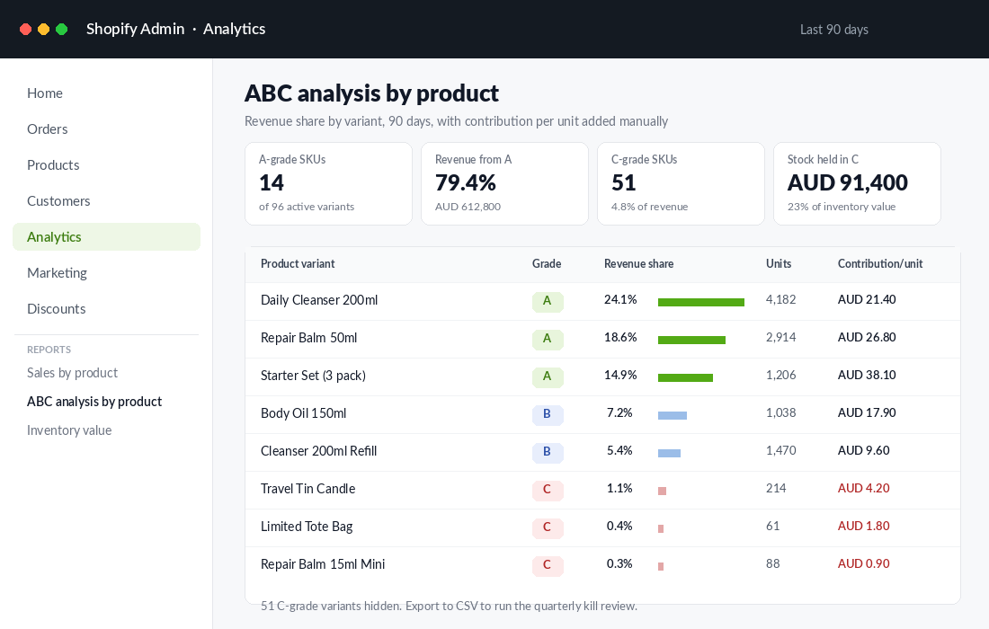
Task: Select the Limited Tote Bag row name
Action: [307, 527]
